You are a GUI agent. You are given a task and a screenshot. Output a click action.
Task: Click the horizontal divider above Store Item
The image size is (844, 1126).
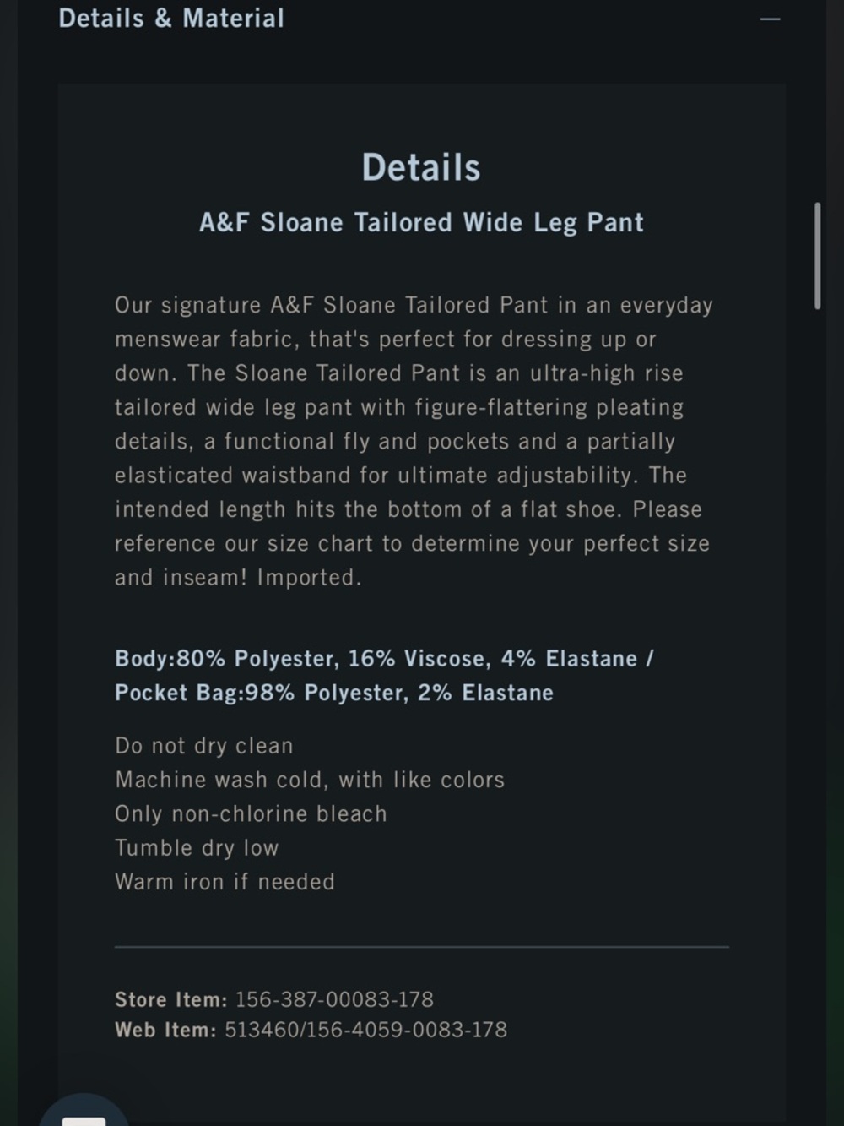point(422,947)
